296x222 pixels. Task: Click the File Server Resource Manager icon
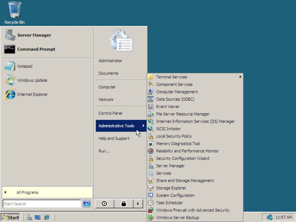[x=150, y=114]
